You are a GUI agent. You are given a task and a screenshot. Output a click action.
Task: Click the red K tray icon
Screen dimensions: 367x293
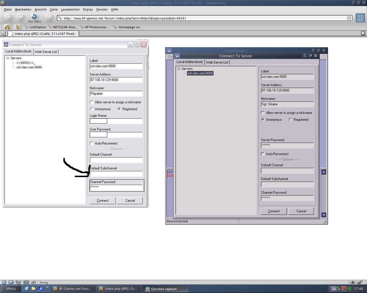[344, 289]
